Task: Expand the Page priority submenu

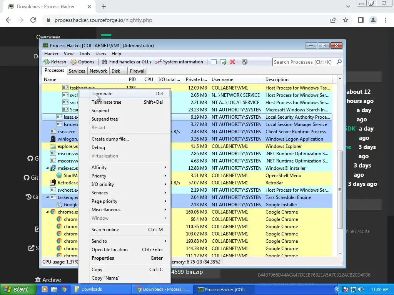Action: pyautogui.click(x=125, y=201)
